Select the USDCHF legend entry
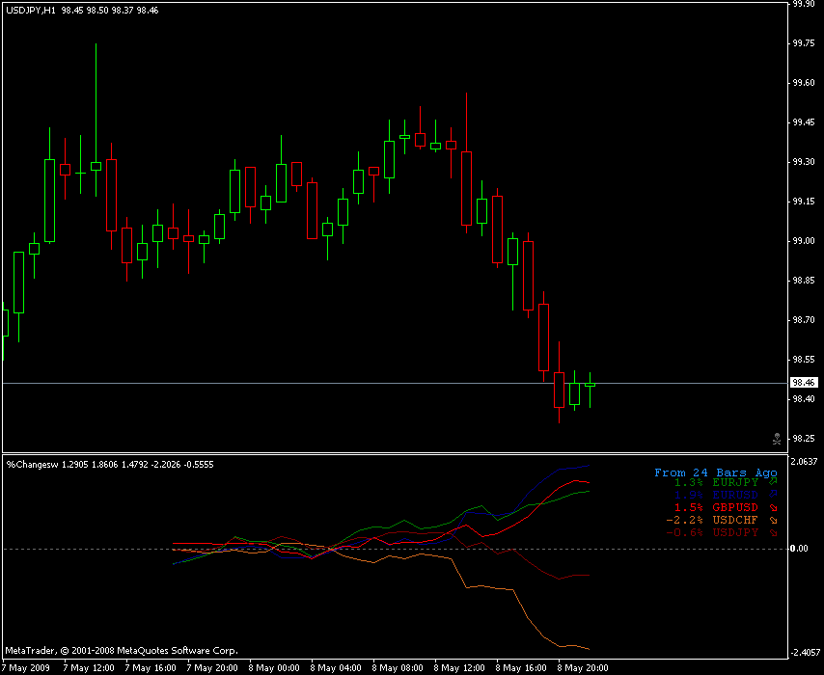Screen dimensions: 824x675 click(734, 519)
